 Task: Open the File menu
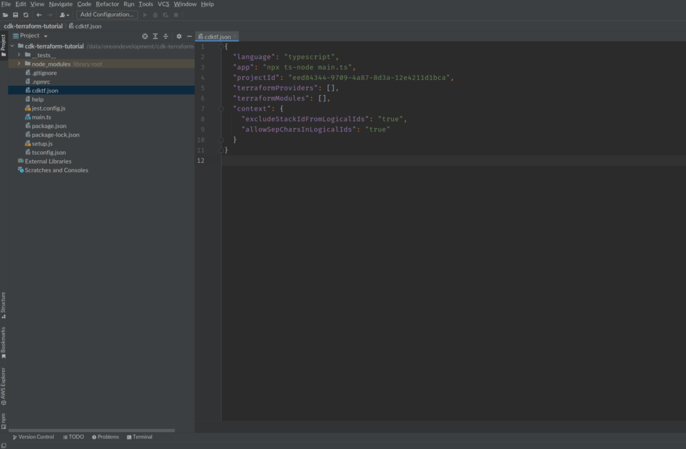[6, 4]
